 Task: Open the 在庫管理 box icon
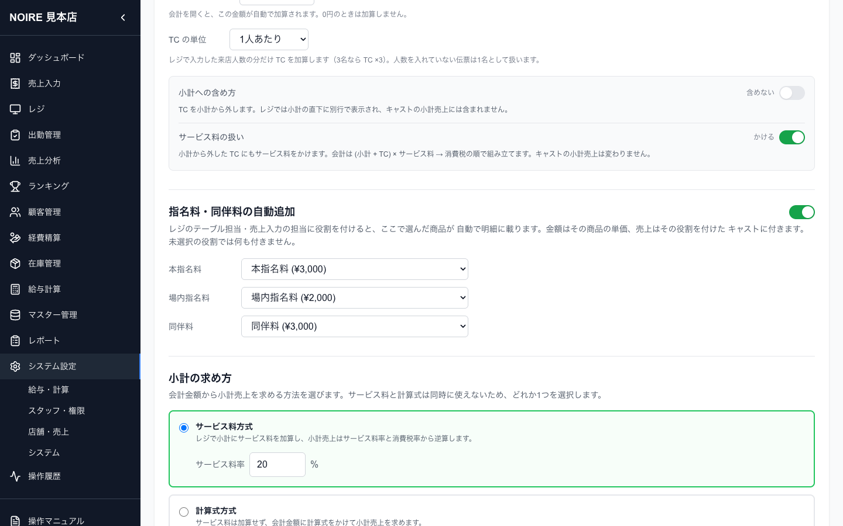pyautogui.click(x=15, y=264)
